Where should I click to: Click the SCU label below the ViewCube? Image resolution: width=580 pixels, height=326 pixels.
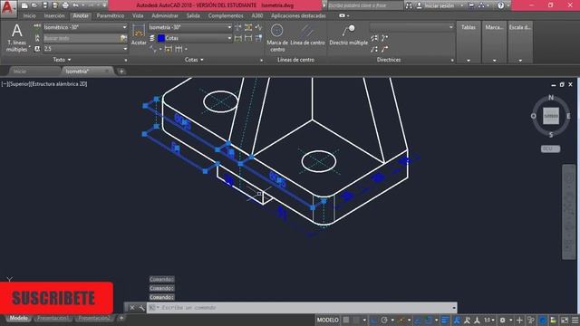pos(550,149)
